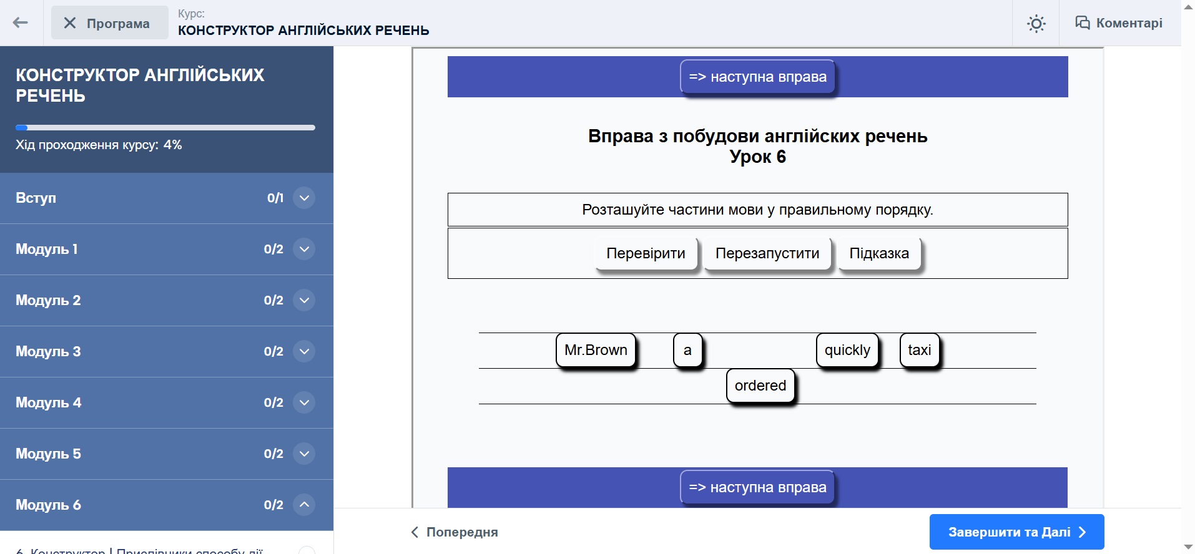Click the scrollbar down arrow
Viewport: 1195px width, 554px height.
click(x=1188, y=548)
